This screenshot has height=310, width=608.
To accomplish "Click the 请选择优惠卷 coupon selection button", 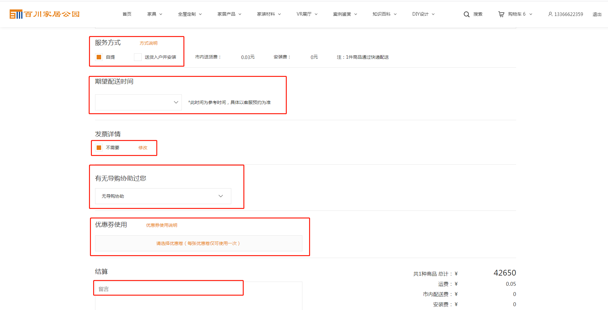I will pyautogui.click(x=198, y=243).
